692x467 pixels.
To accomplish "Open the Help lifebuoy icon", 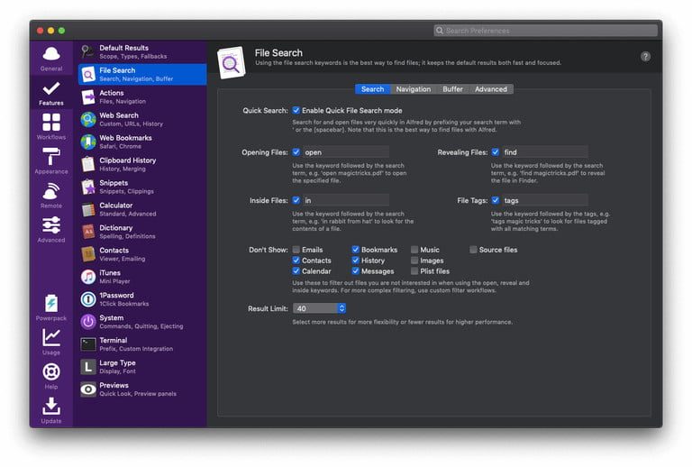I will tap(51, 372).
